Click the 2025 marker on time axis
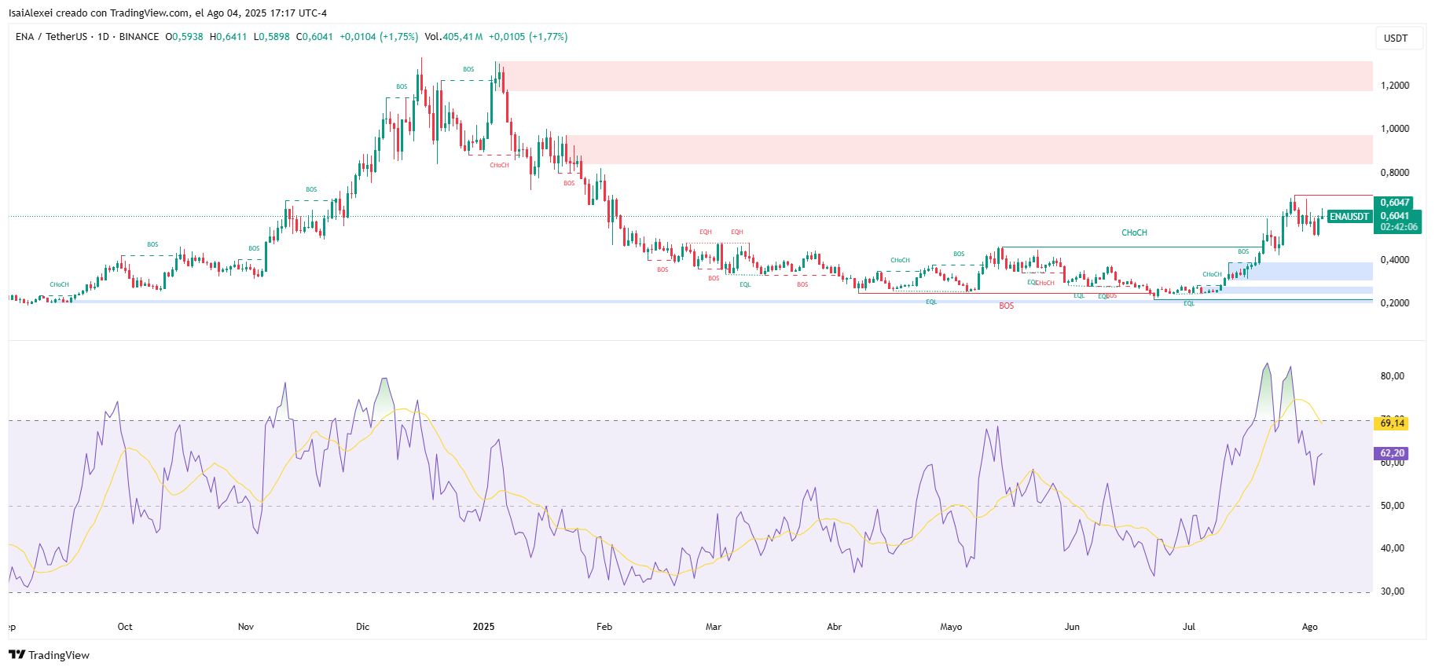1435x670 pixels. point(483,627)
